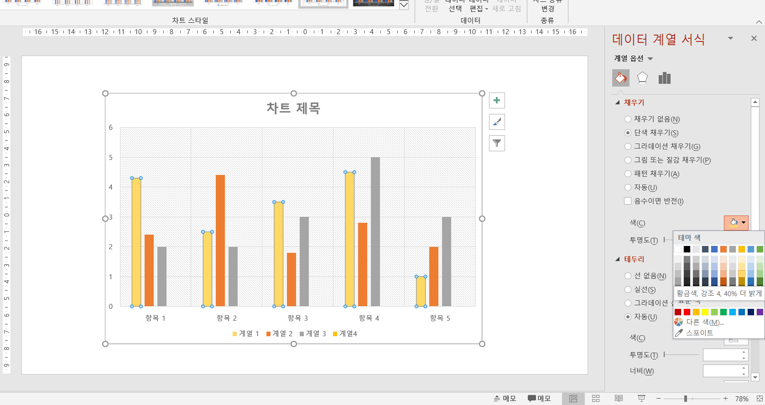This screenshot has height=405, width=765.
Task: Close the 데이터 계열 서식 pane
Action: pos(754,39)
